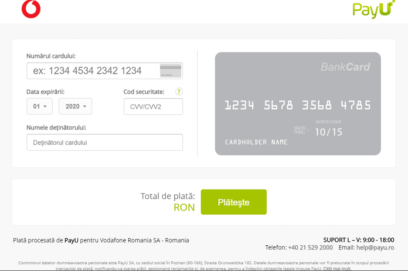Screen dimensions: 408x271
Task: Expand the expiry year dropdown showing 2020
Action: [75, 106]
